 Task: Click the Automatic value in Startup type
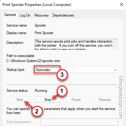[43, 70]
